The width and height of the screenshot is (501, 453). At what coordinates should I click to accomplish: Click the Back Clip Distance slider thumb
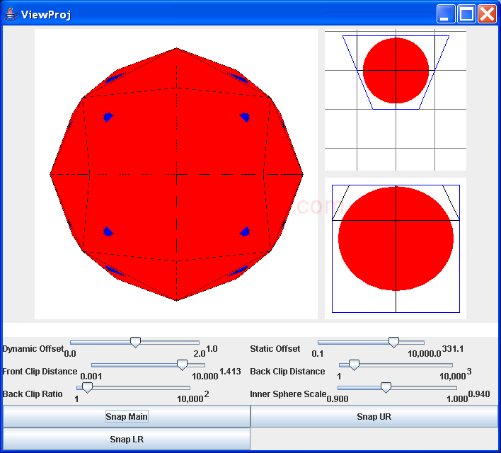tap(354, 365)
